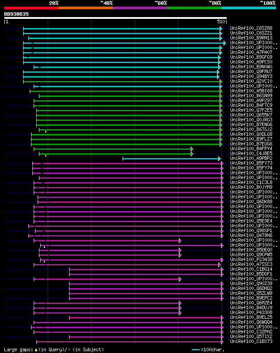Open hit UniRef100_C6SZ88
This screenshot has height=353, width=280.
(251, 28)
